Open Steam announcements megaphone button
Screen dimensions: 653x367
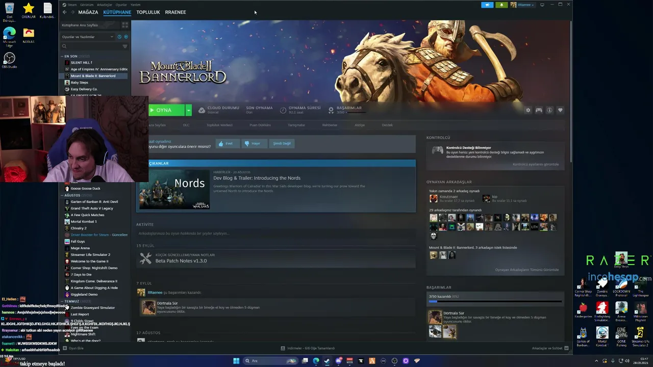pos(487,5)
